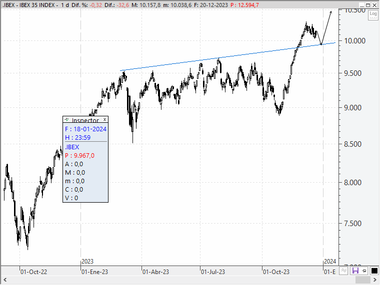Click the pin icon beside save

364,271
